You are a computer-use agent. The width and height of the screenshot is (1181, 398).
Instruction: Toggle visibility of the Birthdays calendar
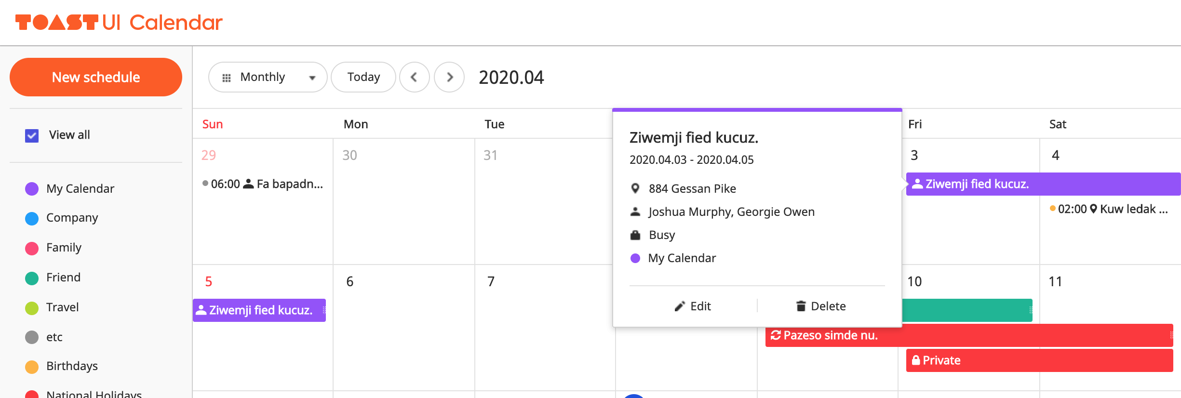click(x=31, y=366)
